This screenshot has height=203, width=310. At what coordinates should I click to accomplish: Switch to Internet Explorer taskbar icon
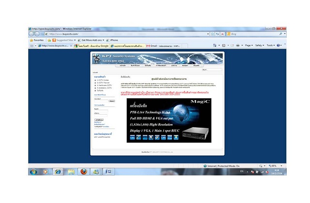coord(58,172)
